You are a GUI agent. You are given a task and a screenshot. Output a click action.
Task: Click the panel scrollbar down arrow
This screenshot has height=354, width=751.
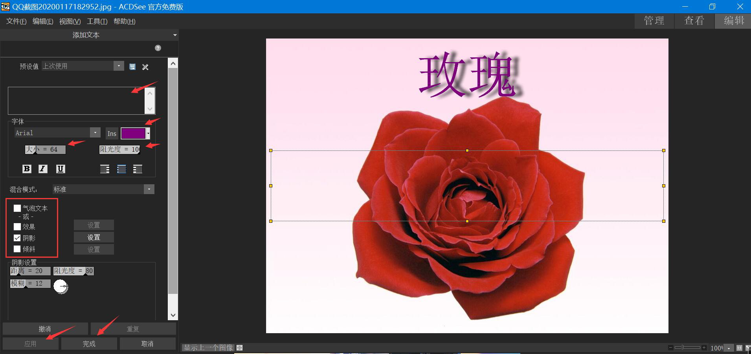[173, 315]
